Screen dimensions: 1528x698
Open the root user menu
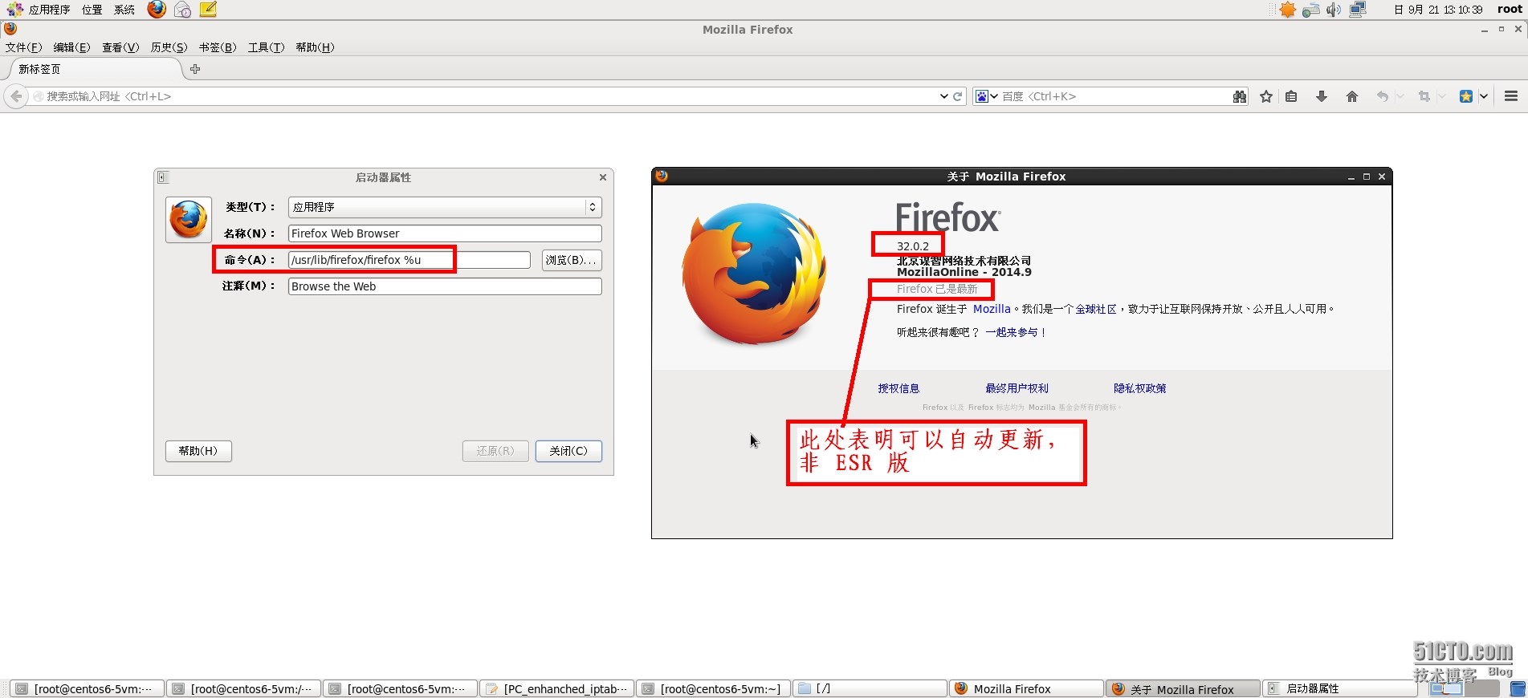[1510, 10]
